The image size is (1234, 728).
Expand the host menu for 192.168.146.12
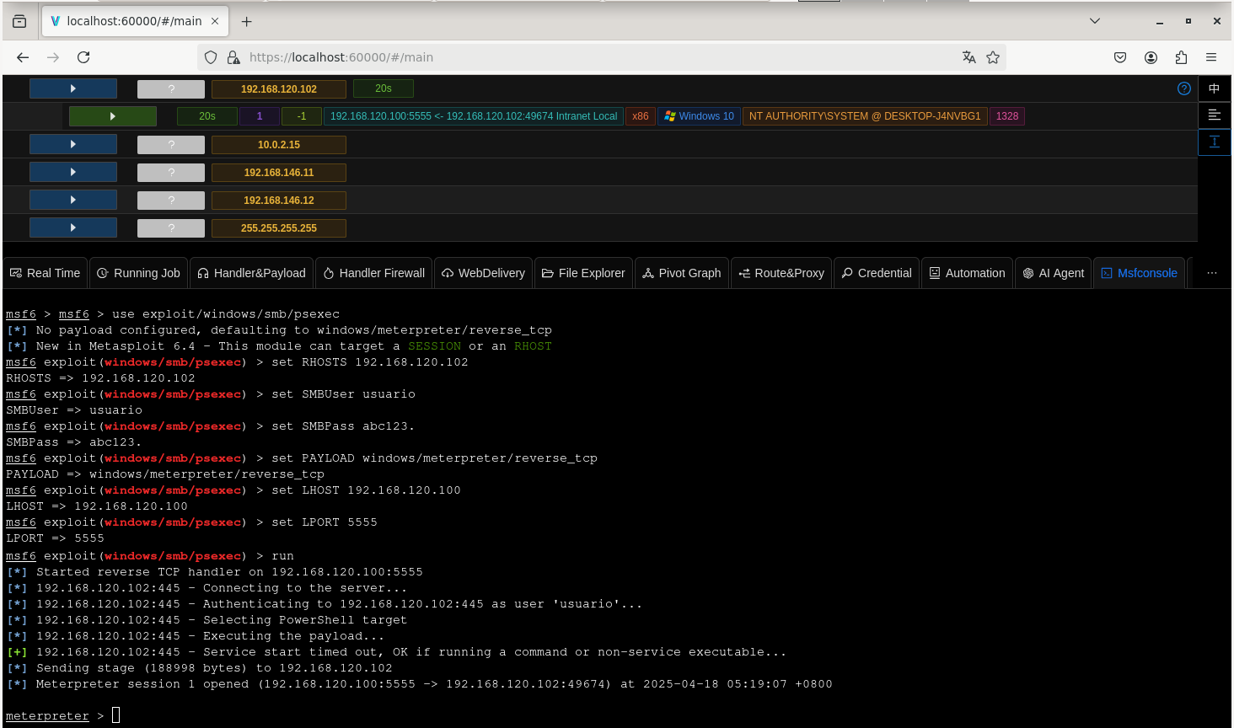coord(73,201)
